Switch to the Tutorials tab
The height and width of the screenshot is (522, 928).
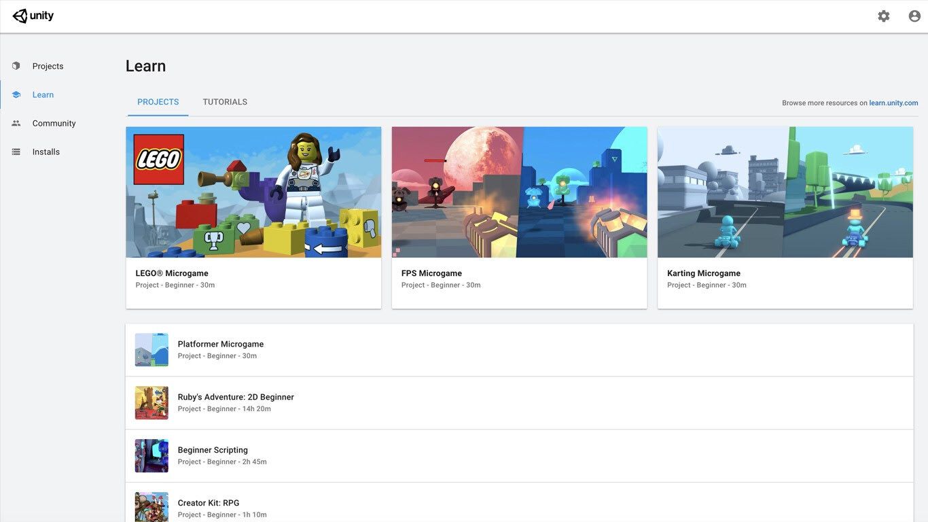(225, 102)
